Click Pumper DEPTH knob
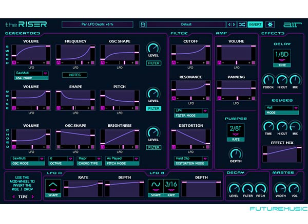The height and width of the screenshot is (224, 308). (236, 154)
